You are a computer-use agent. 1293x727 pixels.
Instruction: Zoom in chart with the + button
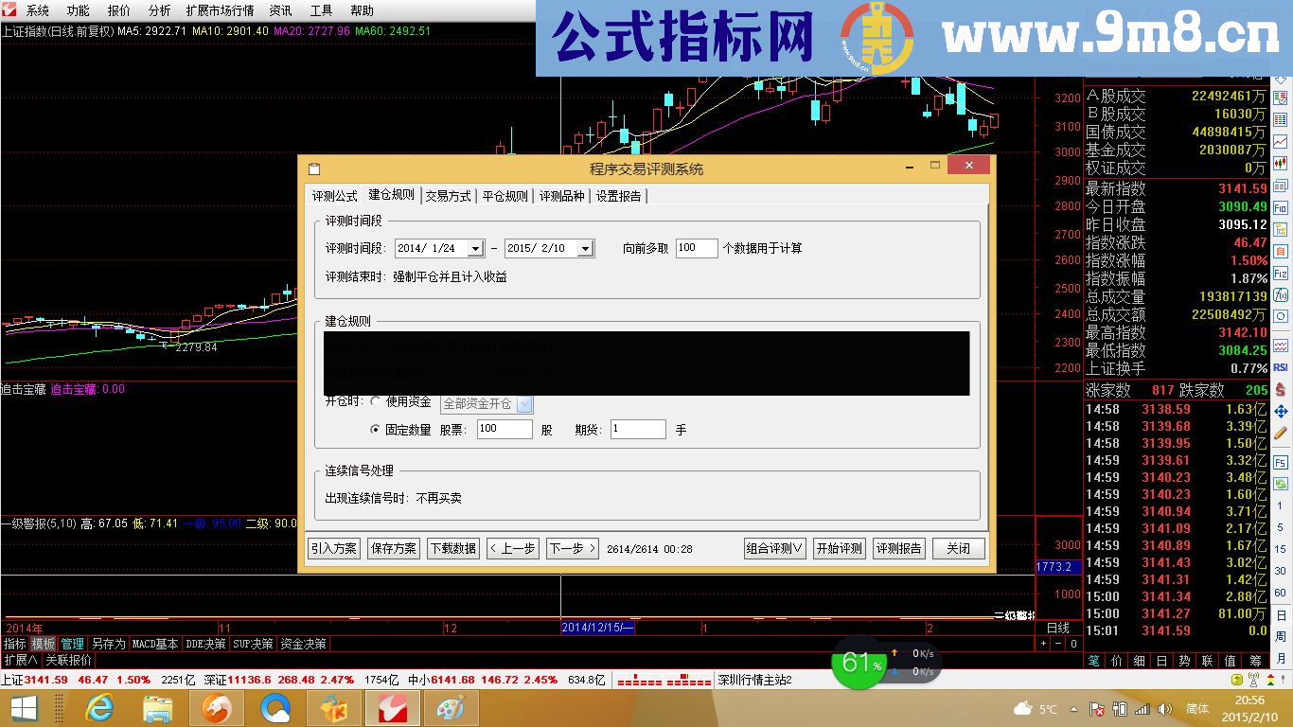tap(1043, 644)
